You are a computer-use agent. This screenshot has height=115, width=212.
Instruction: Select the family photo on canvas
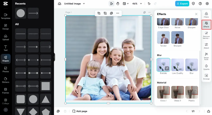tap(108, 59)
